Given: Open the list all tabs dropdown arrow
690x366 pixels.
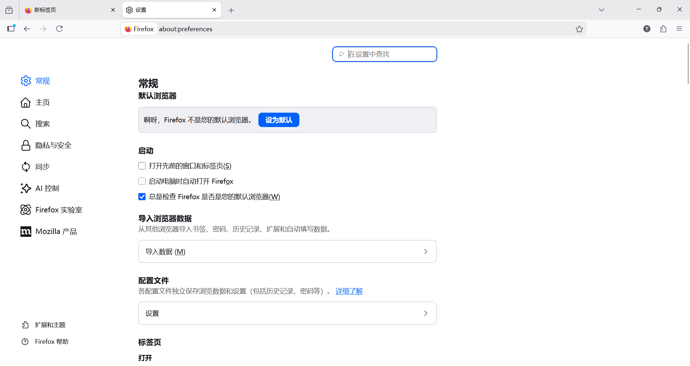Looking at the screenshot, I should click(x=602, y=10).
